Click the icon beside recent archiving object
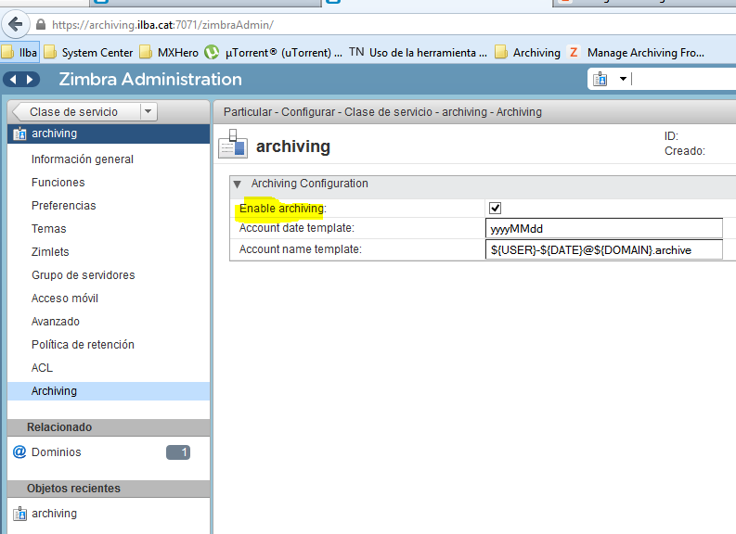 point(19,514)
